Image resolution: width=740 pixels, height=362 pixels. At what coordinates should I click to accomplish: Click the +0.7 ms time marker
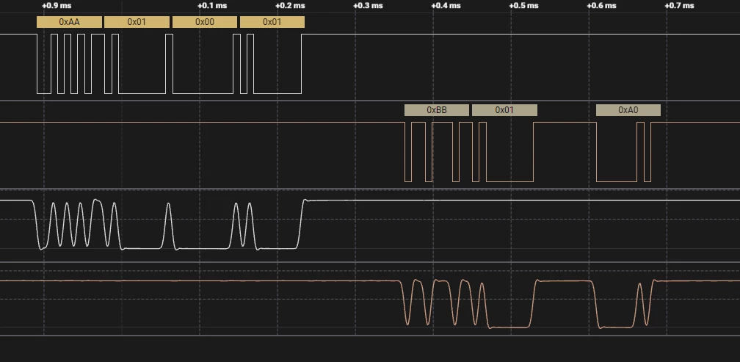680,6
